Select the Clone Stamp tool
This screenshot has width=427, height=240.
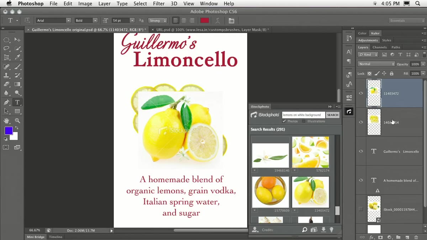[x=6, y=76]
